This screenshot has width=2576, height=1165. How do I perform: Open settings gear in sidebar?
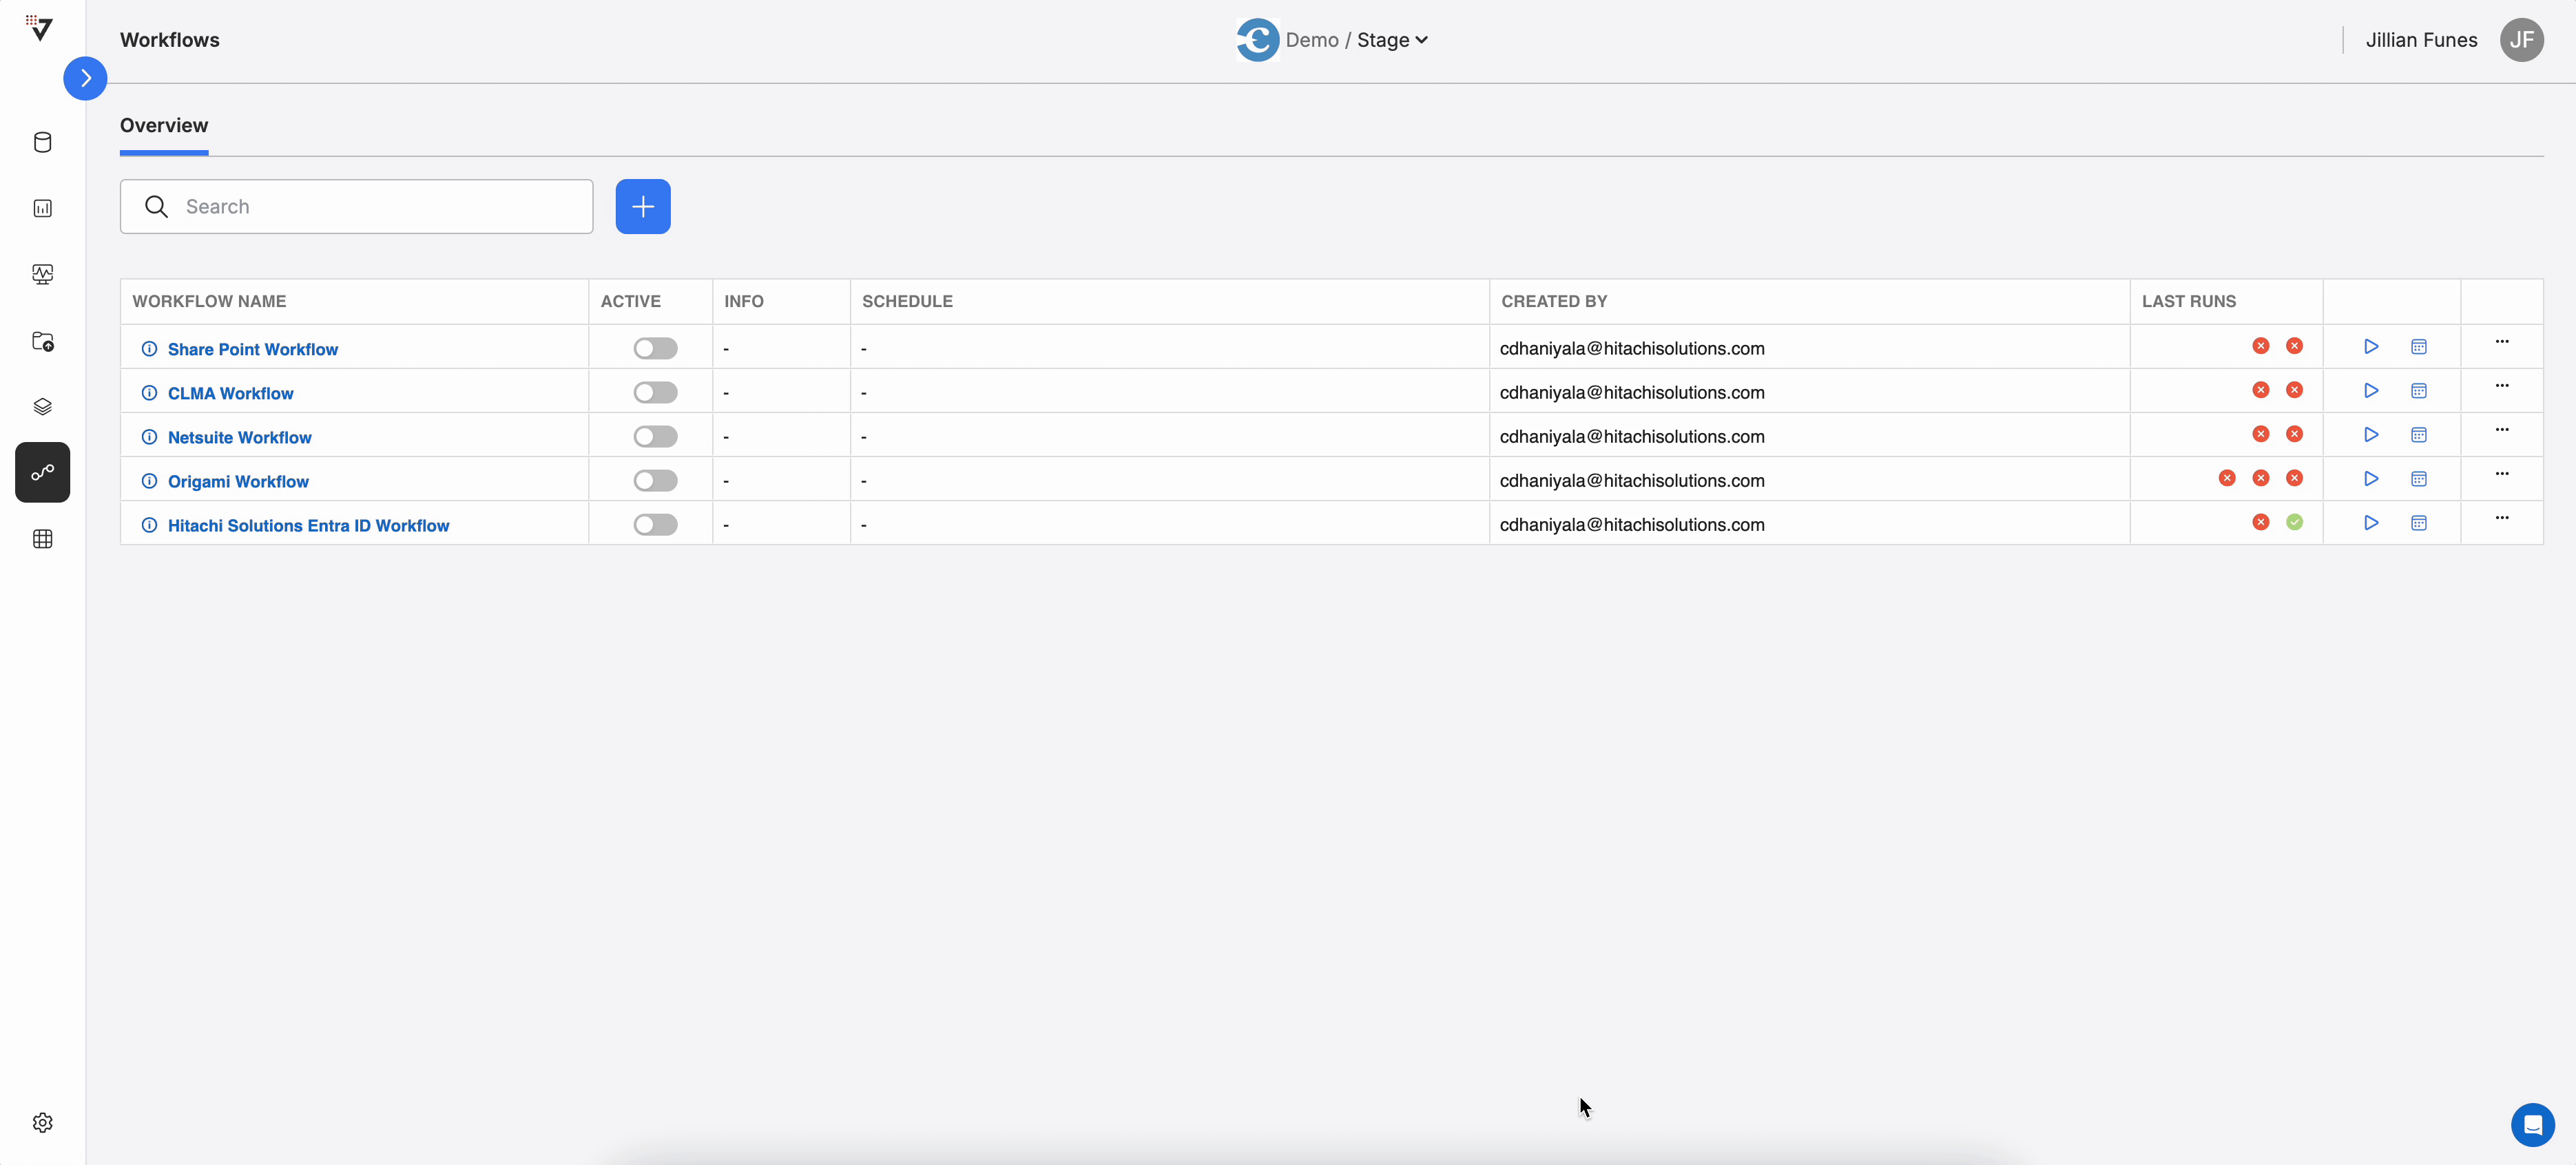point(42,1122)
